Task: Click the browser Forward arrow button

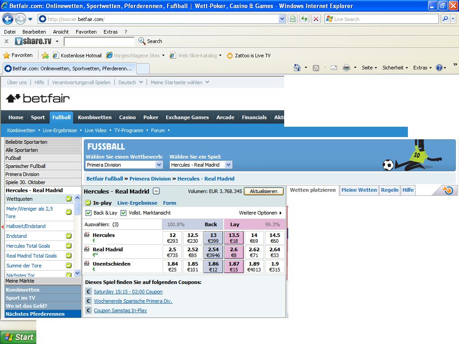Action: click(x=20, y=19)
